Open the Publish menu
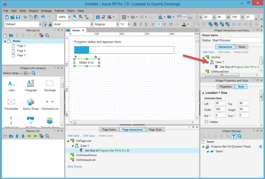 pyautogui.click(x=59, y=11)
